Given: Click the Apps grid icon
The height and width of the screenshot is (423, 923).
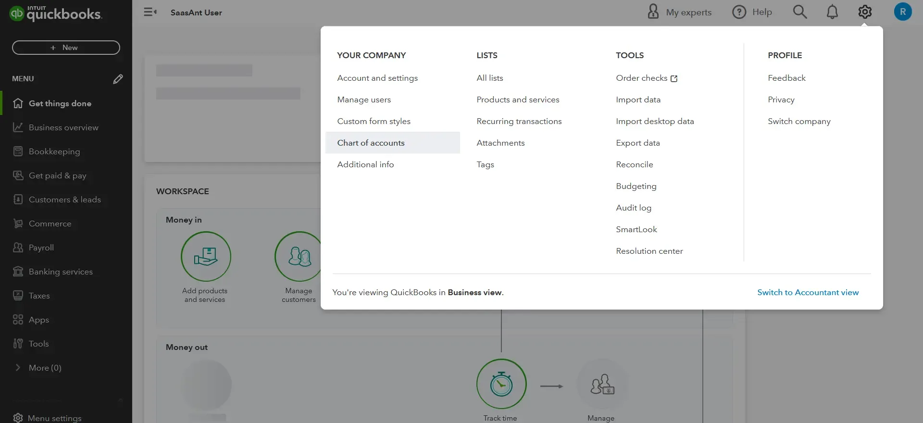Looking at the screenshot, I should (18, 320).
